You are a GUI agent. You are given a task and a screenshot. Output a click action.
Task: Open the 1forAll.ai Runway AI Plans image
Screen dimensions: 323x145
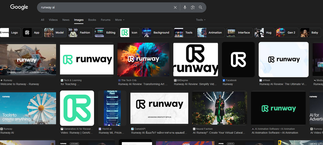point(113,108)
